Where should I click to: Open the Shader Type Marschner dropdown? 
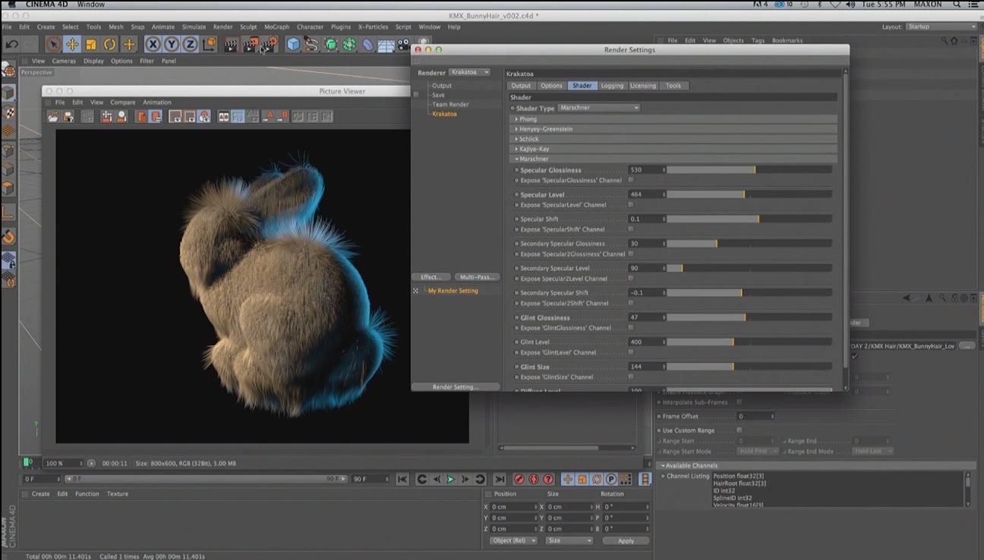point(598,108)
